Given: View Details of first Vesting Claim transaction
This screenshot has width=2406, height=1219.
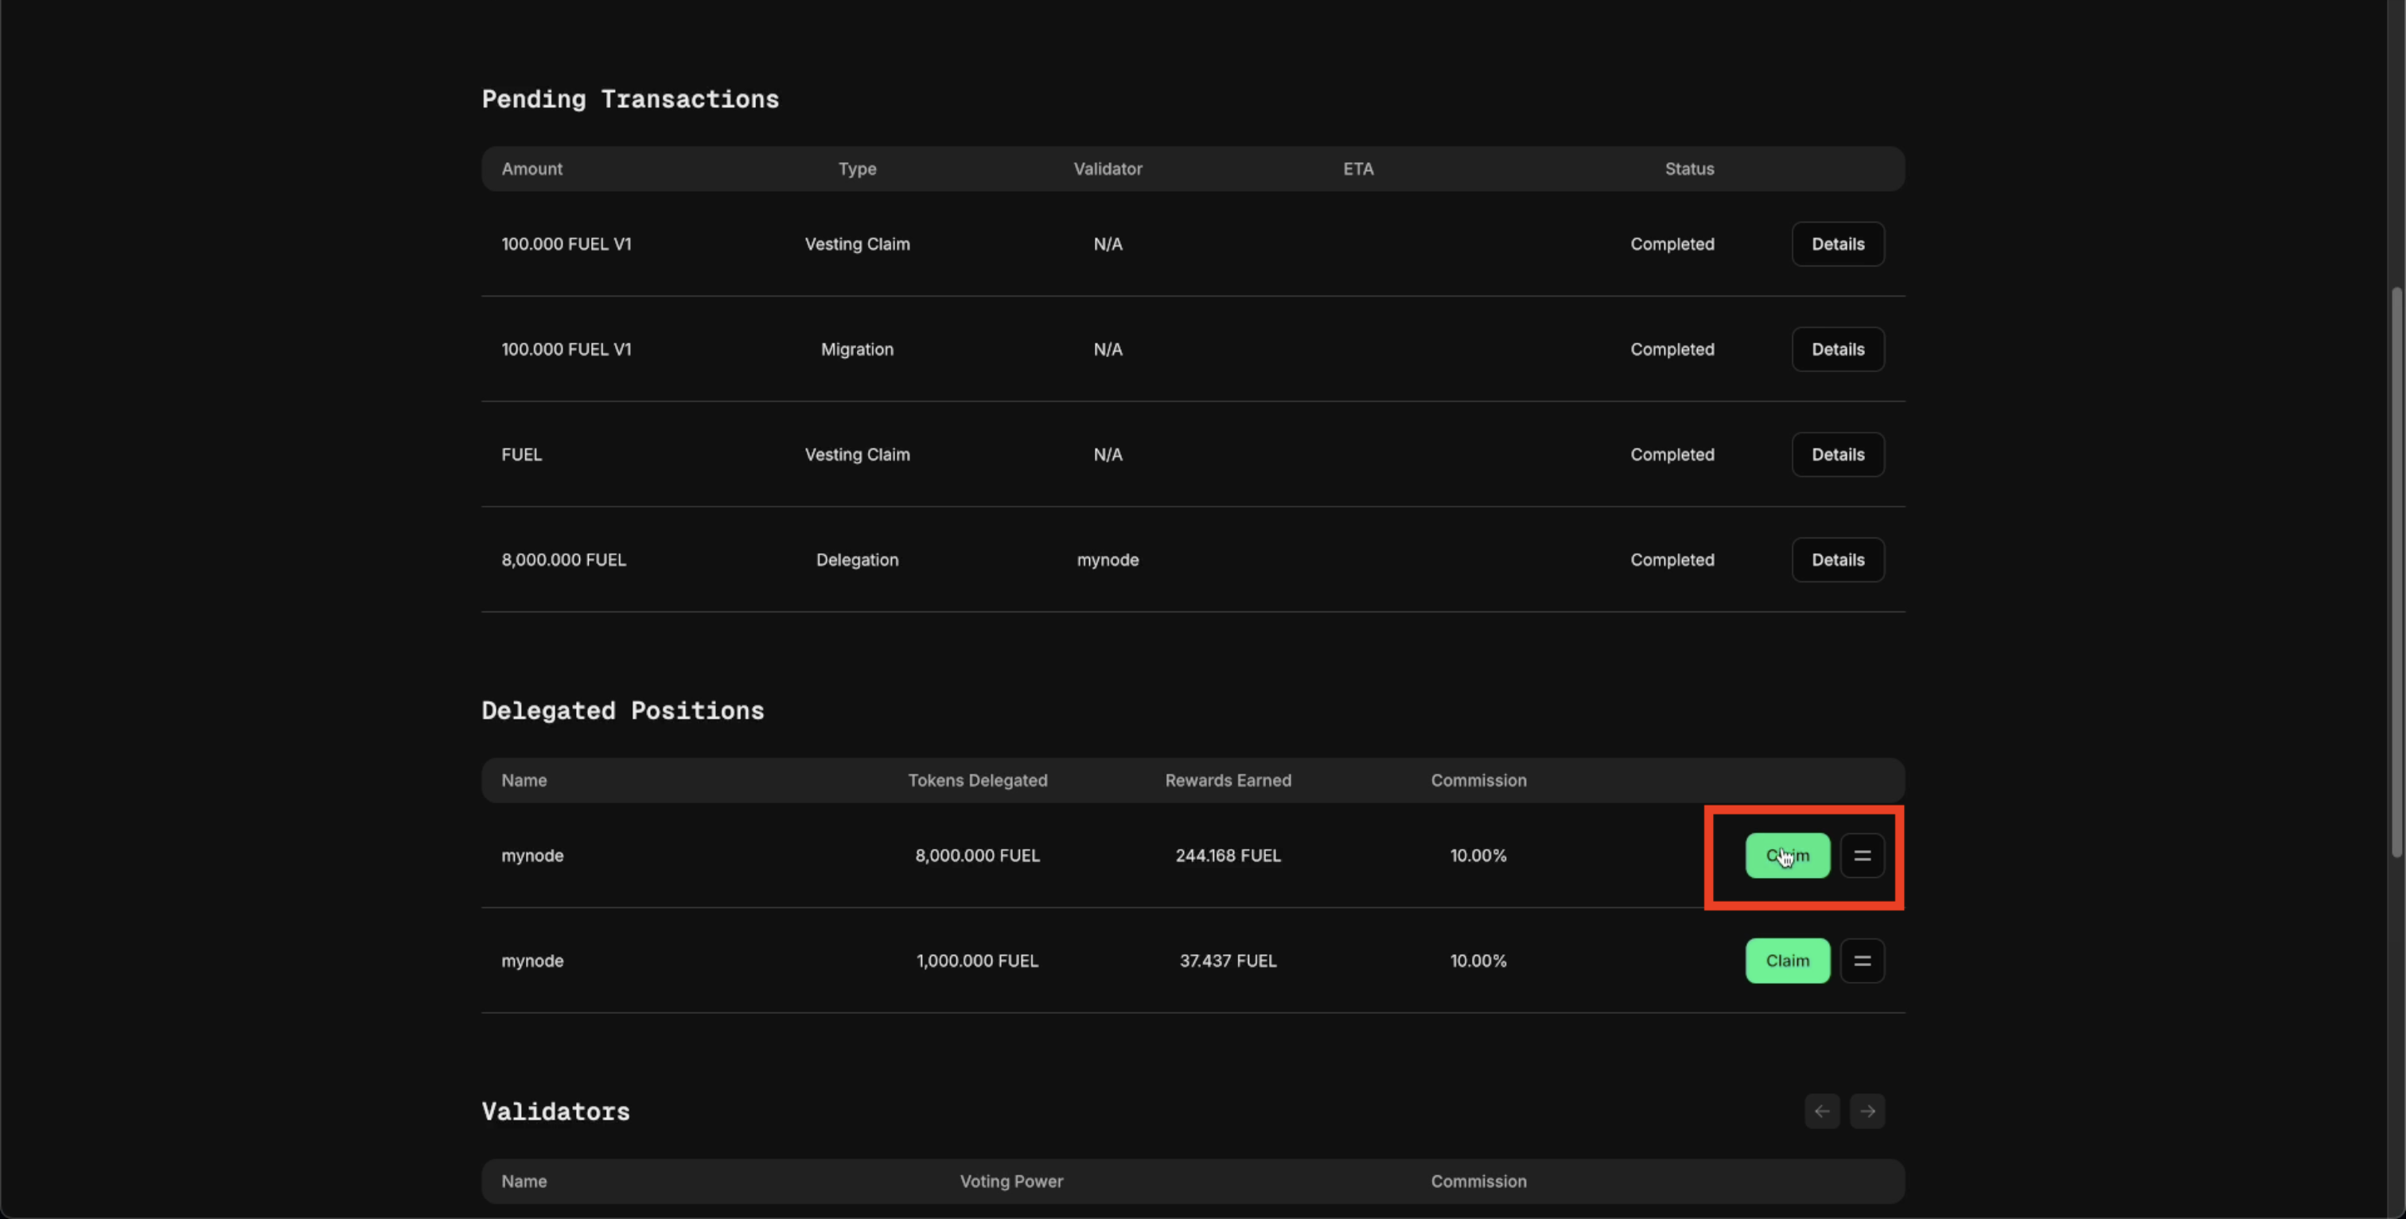Looking at the screenshot, I should coord(1837,243).
